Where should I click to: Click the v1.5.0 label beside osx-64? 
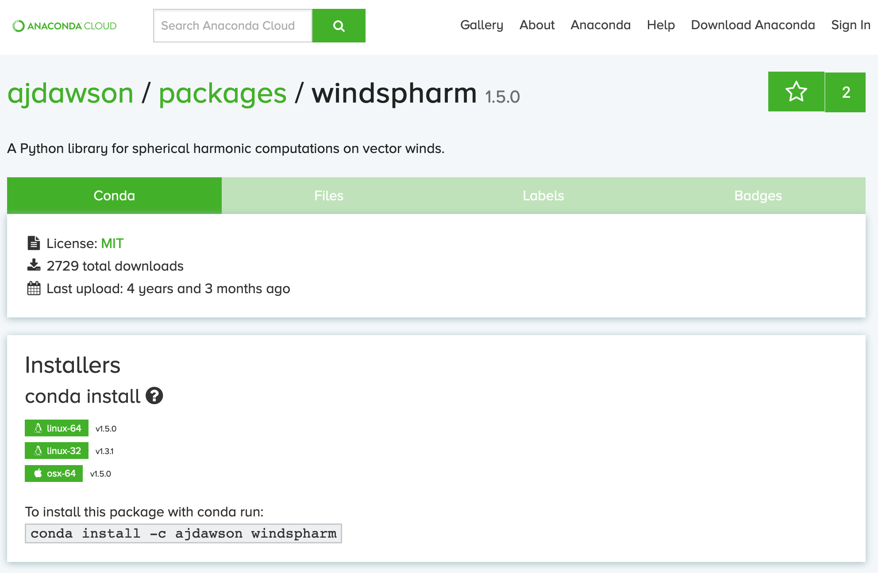pyautogui.click(x=100, y=474)
